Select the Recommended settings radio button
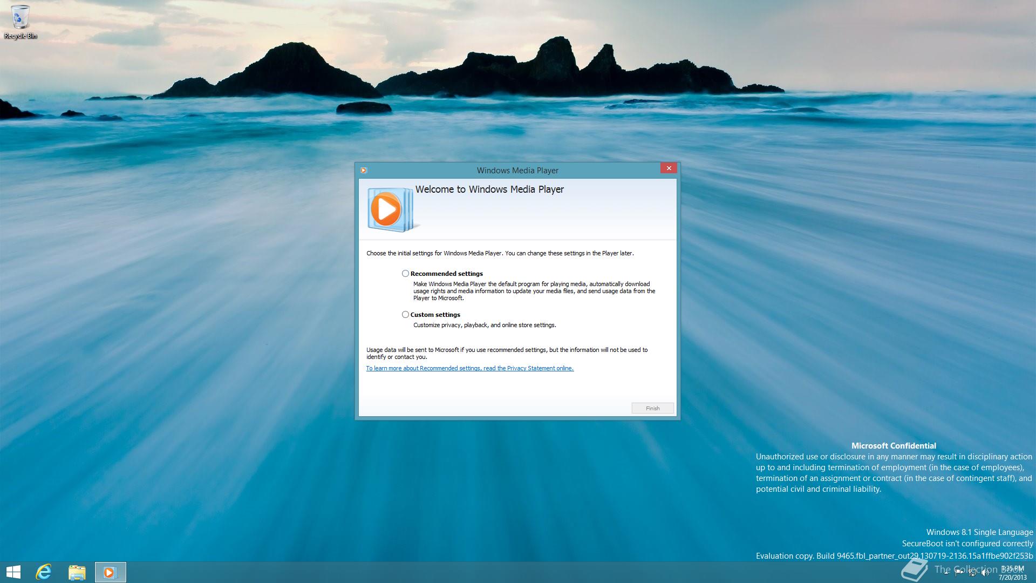Viewport: 1036px width, 583px height. click(405, 274)
